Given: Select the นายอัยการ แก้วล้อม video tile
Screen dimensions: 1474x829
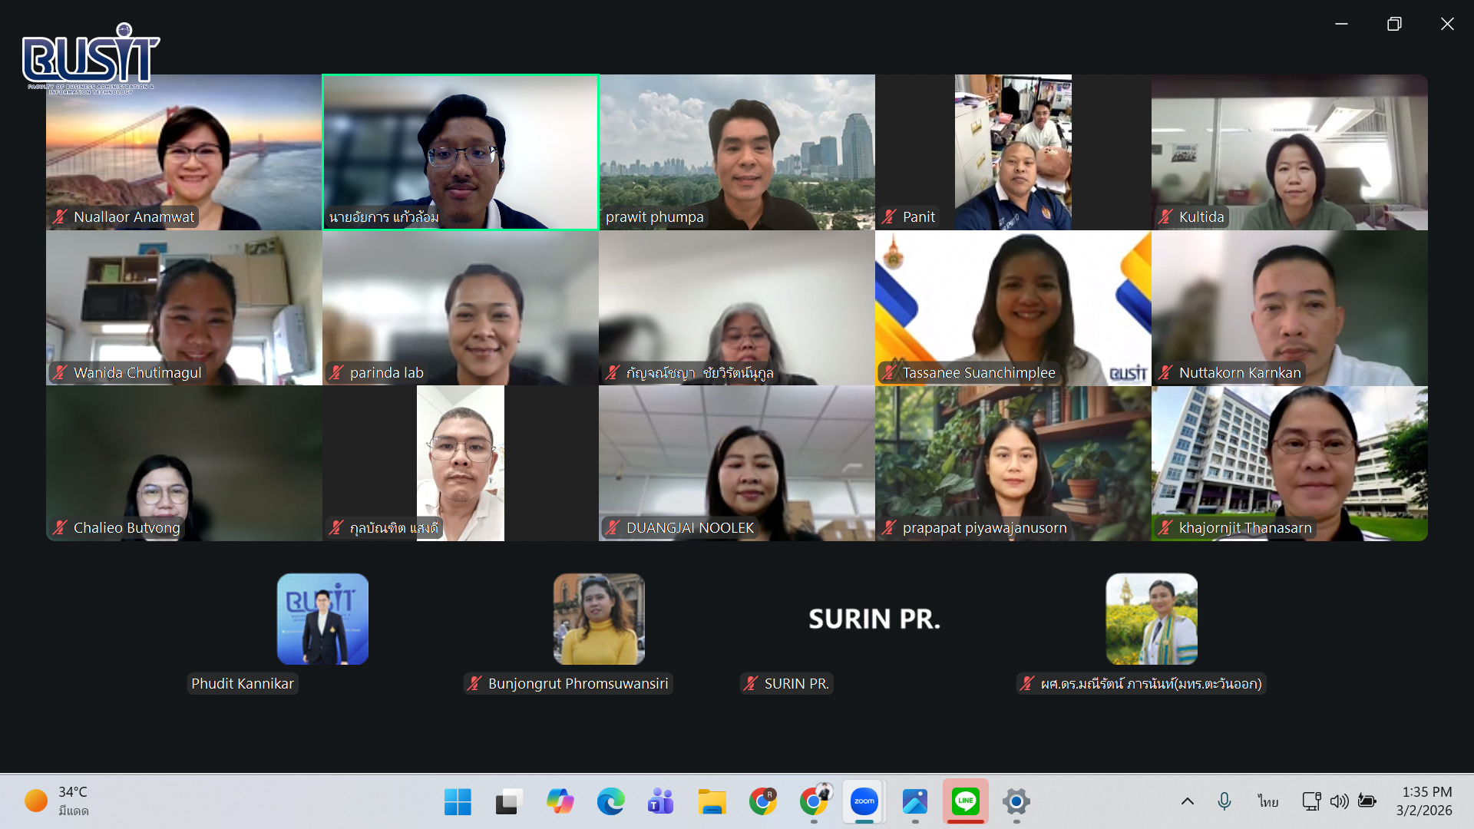Looking at the screenshot, I should pyautogui.click(x=460, y=151).
